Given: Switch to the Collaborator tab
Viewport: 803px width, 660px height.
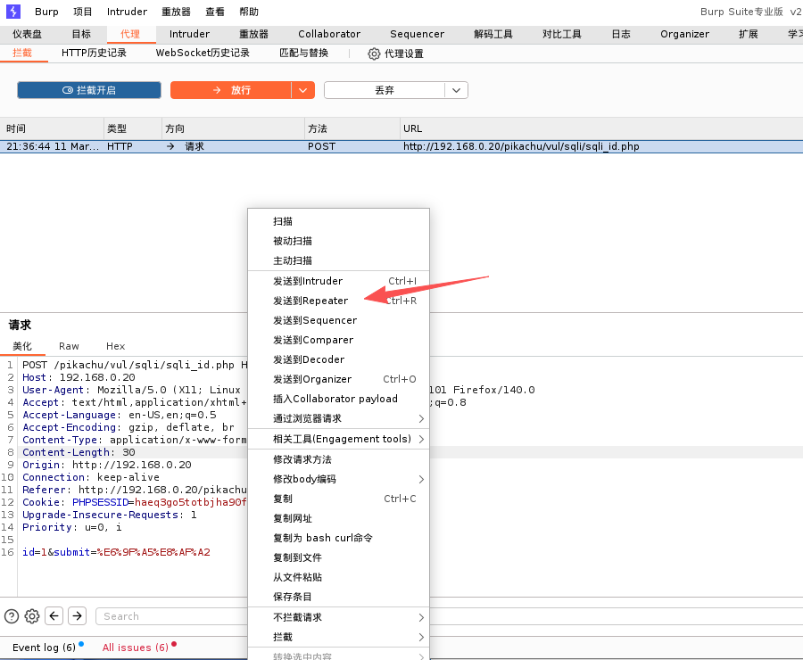Looking at the screenshot, I should 329,34.
